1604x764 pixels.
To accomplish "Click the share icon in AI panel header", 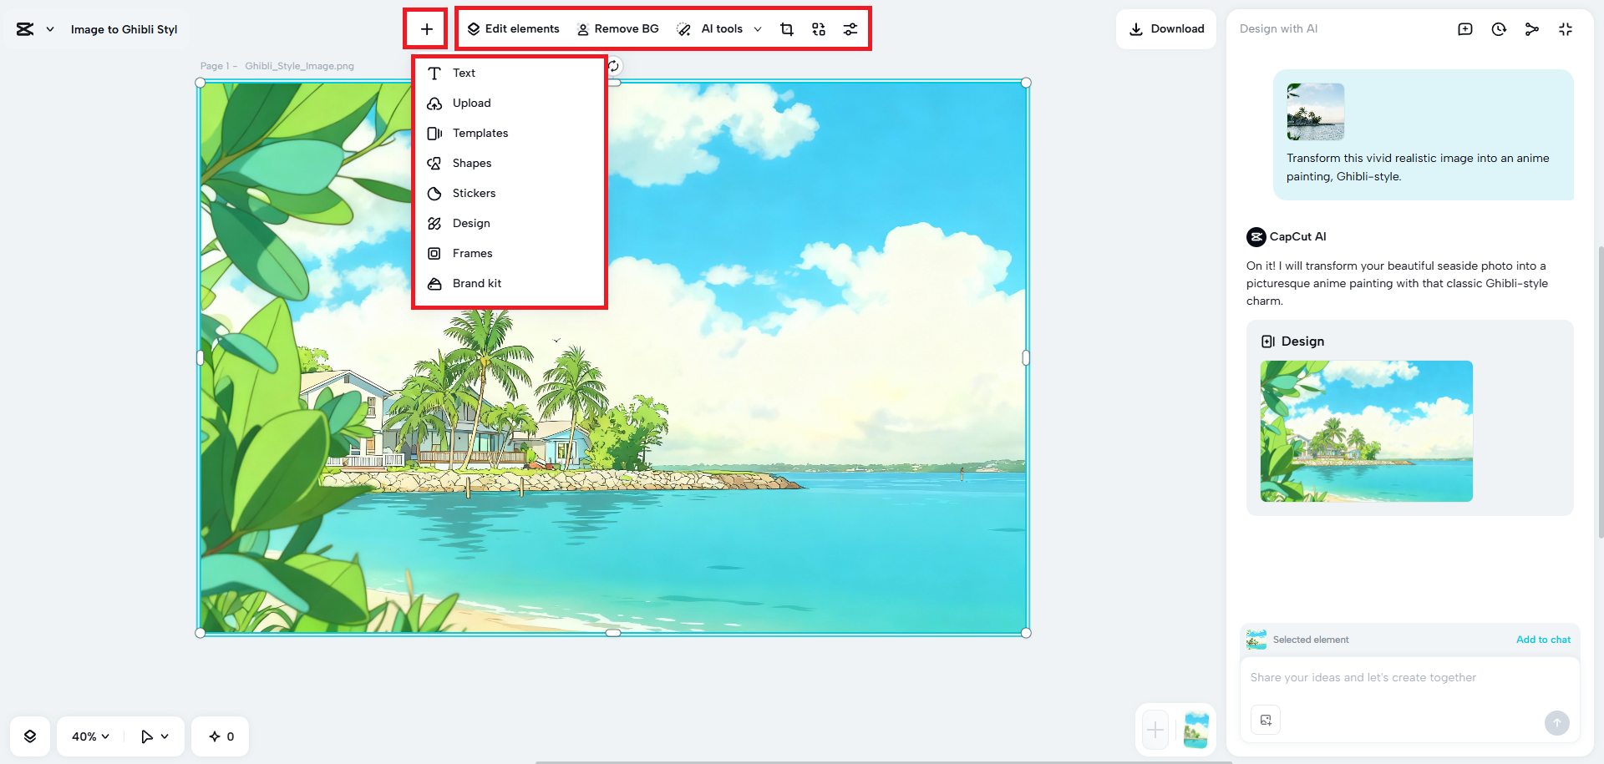I will [1532, 29].
